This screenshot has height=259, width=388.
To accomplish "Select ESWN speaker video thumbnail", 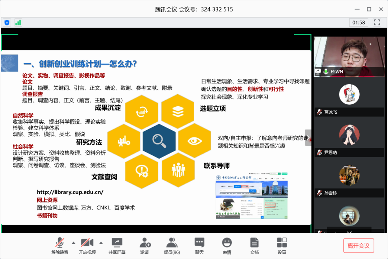I will coord(349,56).
